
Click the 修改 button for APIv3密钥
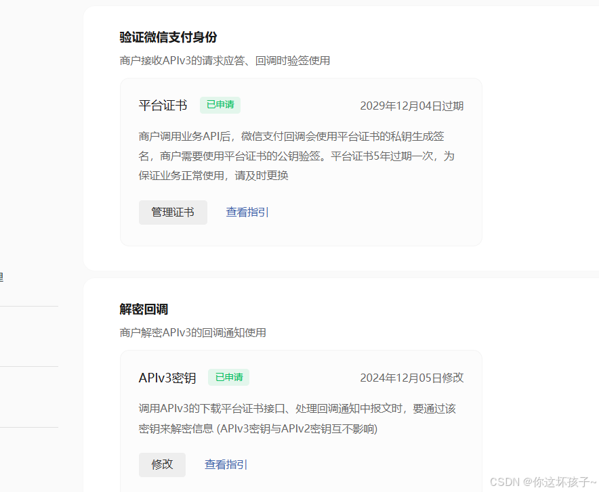coord(162,464)
